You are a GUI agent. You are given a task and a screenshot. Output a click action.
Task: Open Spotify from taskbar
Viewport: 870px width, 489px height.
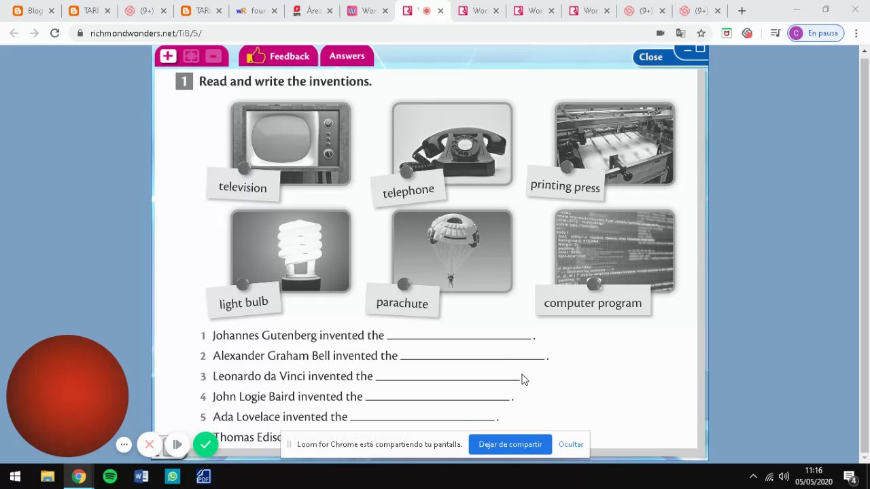click(x=109, y=477)
